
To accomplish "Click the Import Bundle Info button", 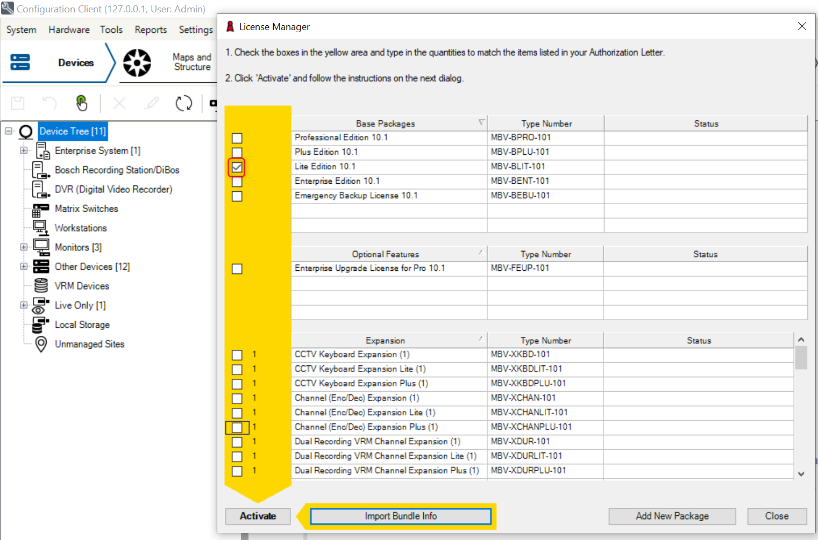I will tap(400, 516).
